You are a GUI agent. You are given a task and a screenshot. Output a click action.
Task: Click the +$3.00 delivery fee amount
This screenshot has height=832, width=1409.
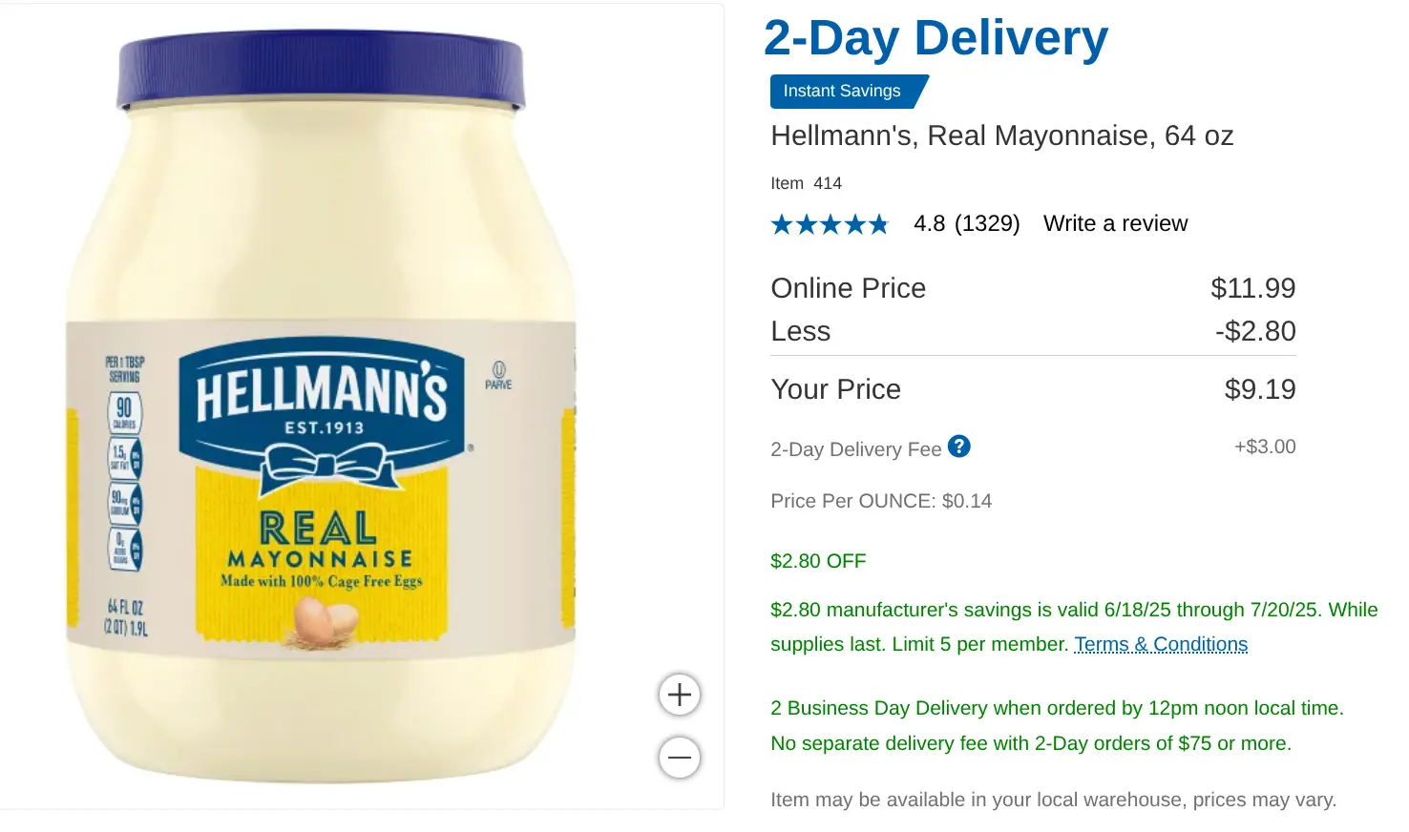pyautogui.click(x=1265, y=447)
